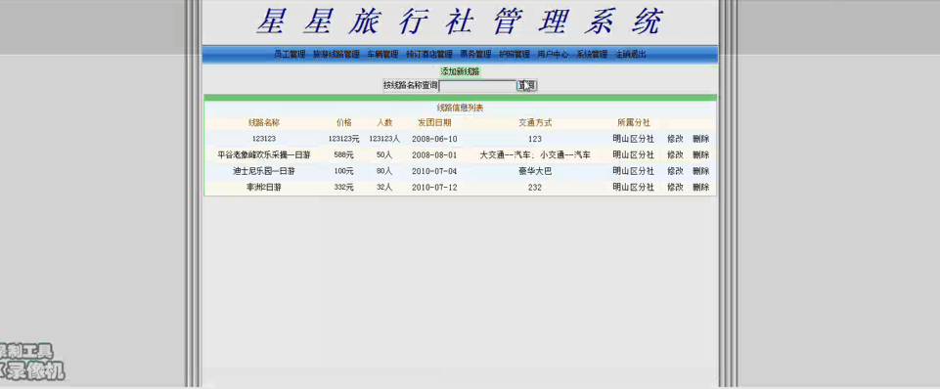Click the 添加新线路 link
The image size is (940, 389).
click(x=461, y=71)
